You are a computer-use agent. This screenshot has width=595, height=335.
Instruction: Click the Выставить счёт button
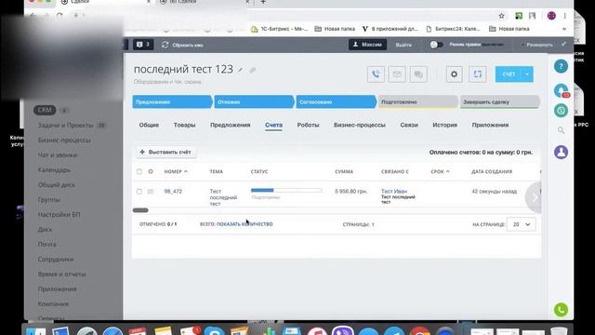165,152
